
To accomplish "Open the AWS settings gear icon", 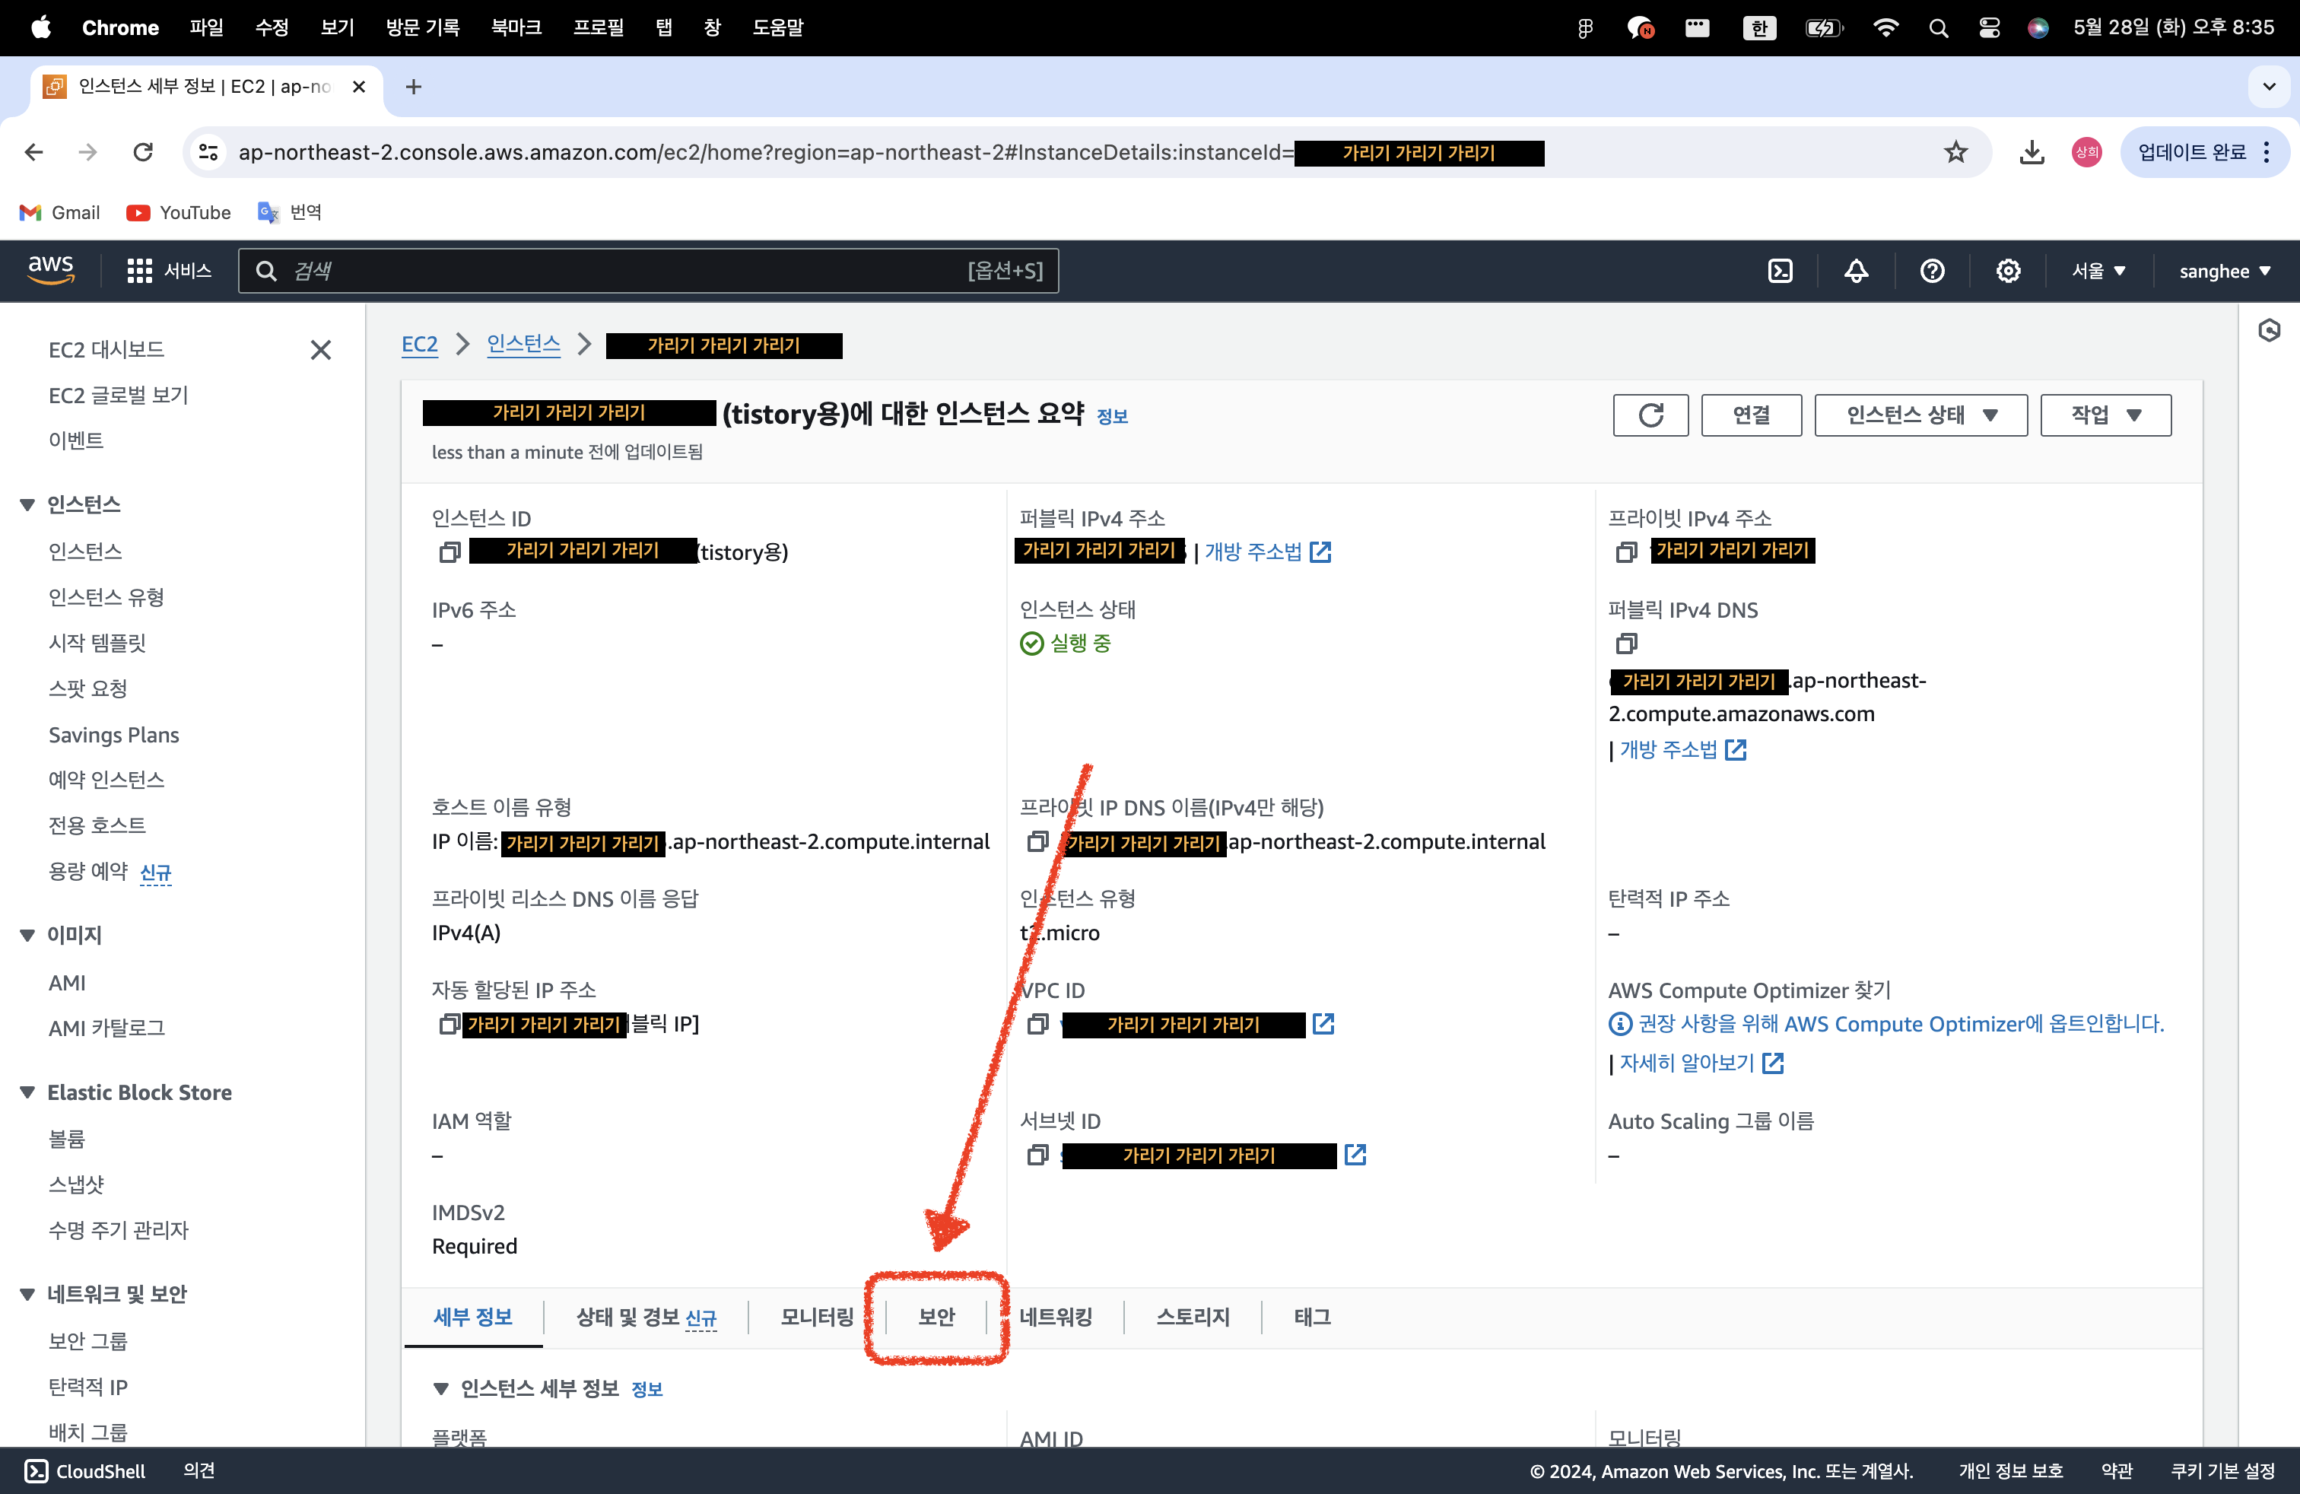I will pos(2008,271).
